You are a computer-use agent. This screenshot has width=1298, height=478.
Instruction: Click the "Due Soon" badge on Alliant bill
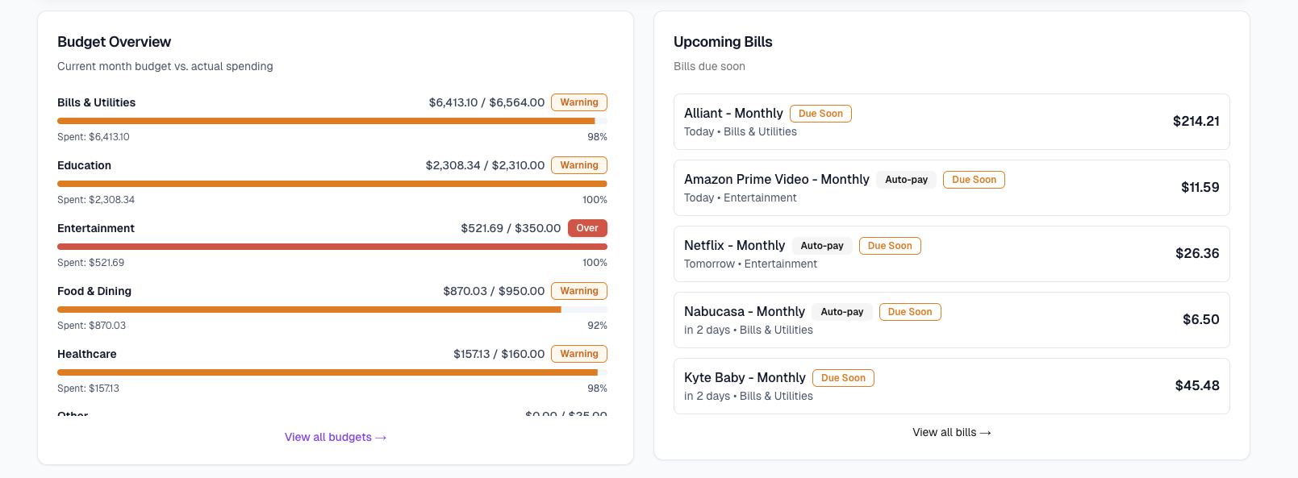(x=820, y=113)
